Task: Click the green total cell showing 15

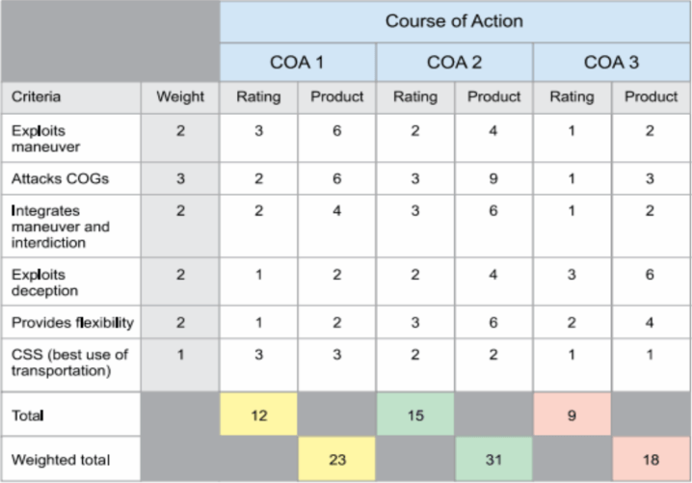Action: pyautogui.click(x=415, y=415)
